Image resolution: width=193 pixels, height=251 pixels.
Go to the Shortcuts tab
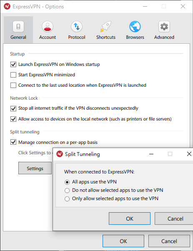tap(106, 30)
